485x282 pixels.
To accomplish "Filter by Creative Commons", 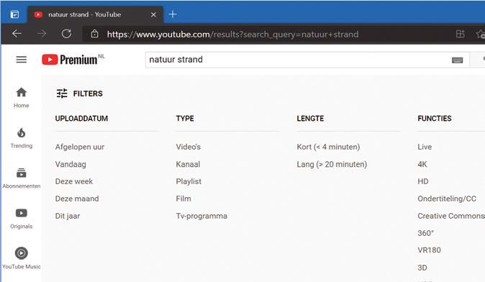I will [x=451, y=216].
